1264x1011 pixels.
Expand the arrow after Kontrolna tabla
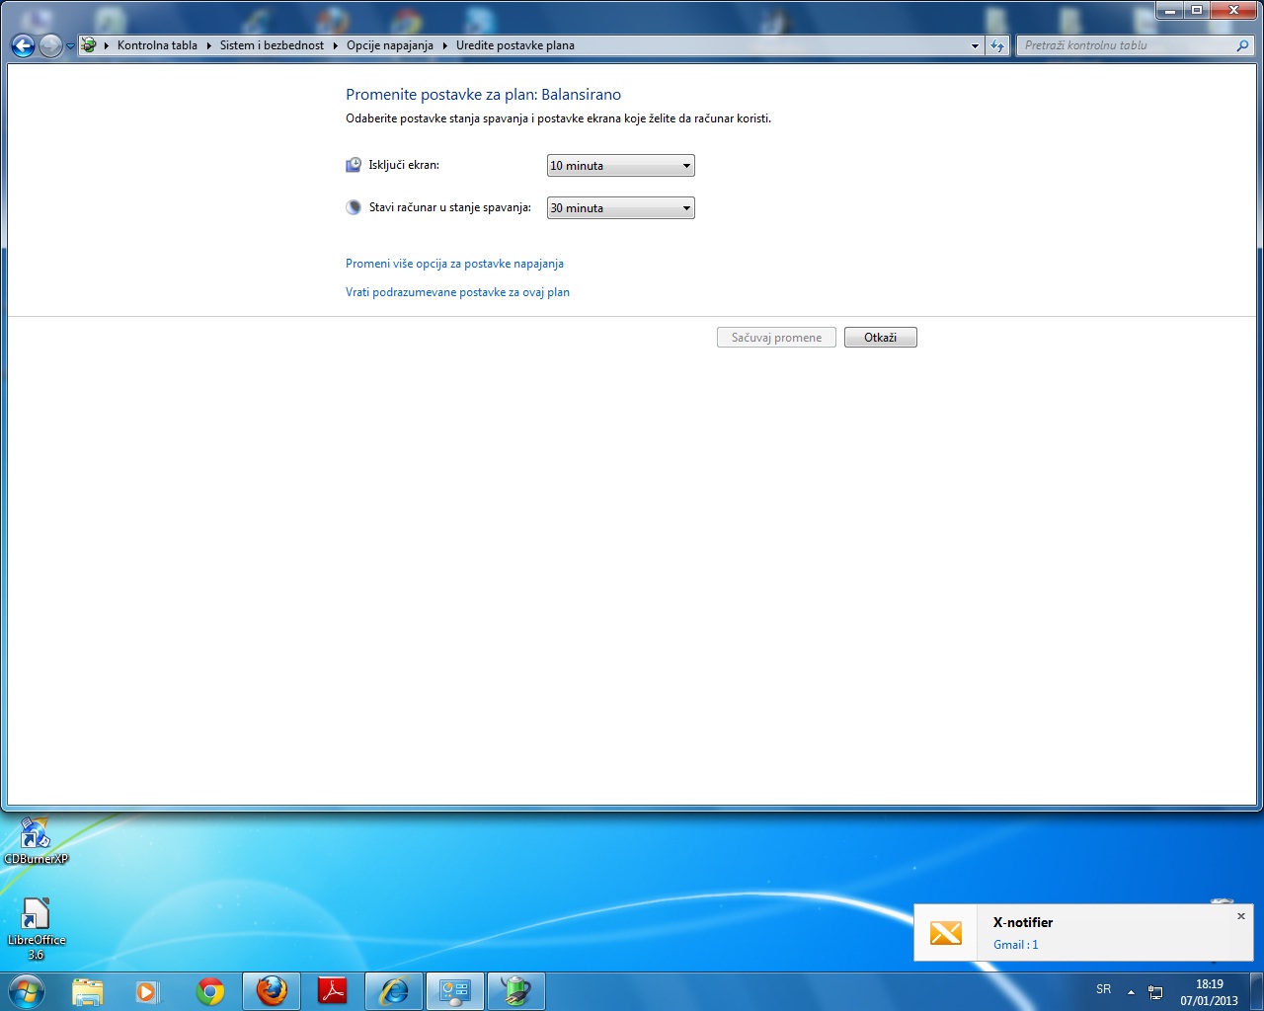click(209, 45)
